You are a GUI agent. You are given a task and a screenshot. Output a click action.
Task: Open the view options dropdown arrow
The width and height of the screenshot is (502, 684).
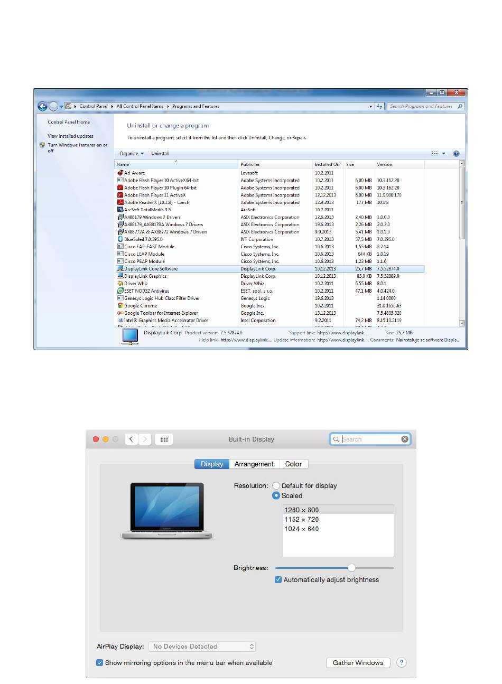click(x=444, y=154)
